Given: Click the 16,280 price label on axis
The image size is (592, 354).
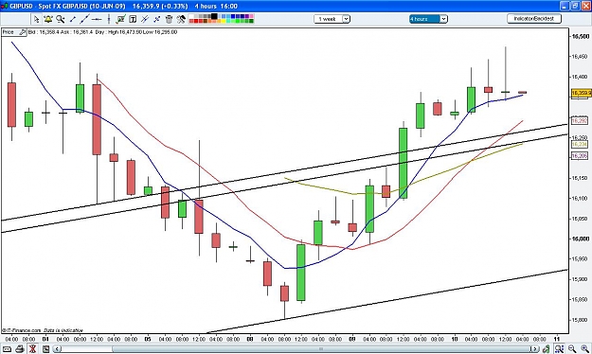Looking at the screenshot, I should point(580,121).
